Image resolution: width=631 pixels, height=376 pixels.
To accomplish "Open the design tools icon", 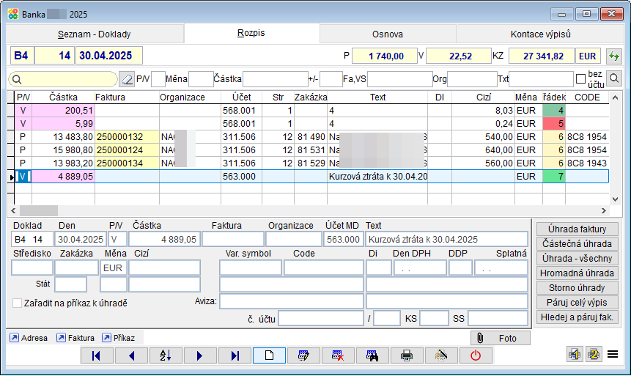I will pos(441,355).
